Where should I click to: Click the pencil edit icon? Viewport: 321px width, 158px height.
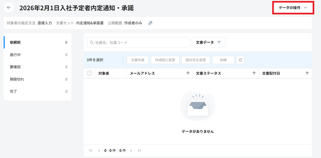pos(150,23)
